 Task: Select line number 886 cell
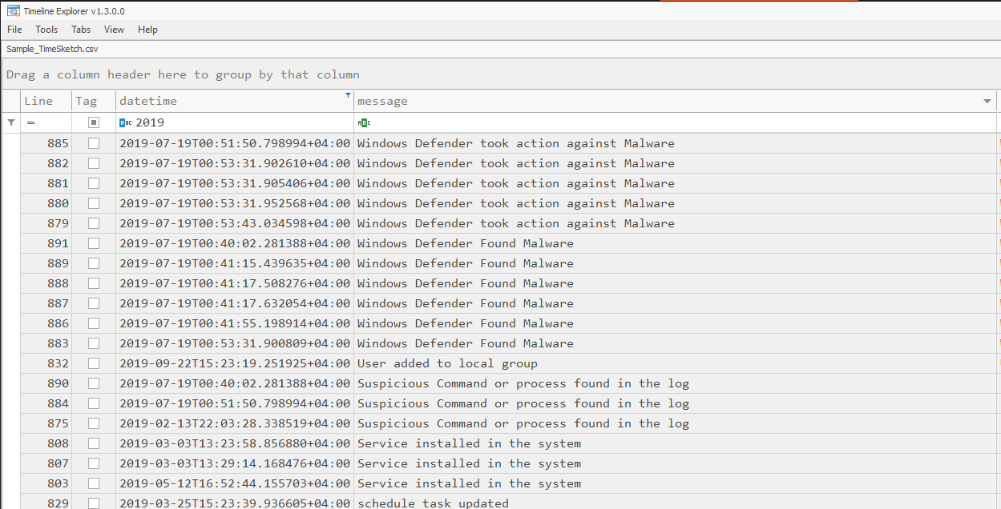pos(46,323)
